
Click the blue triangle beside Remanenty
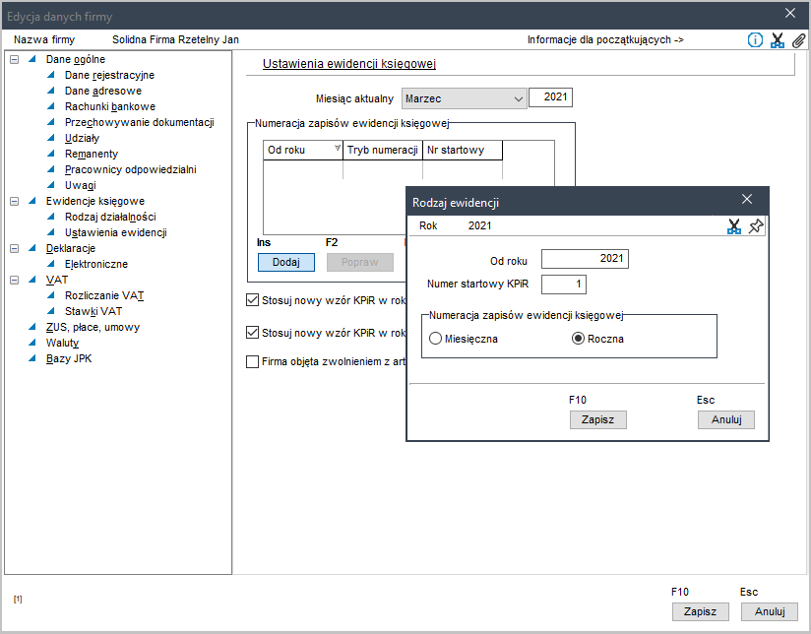51,154
